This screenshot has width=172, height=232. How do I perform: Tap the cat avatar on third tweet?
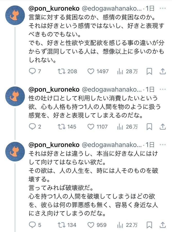tap(15, 152)
